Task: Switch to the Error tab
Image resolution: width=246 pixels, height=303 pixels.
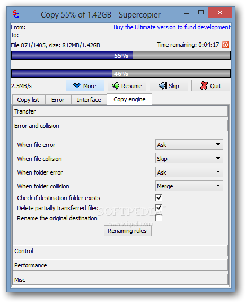Action: pyautogui.click(x=58, y=100)
